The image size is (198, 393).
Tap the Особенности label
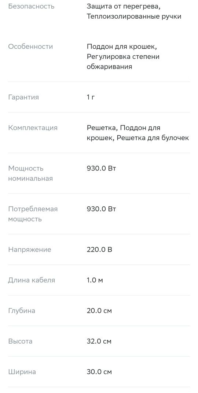tap(30, 46)
